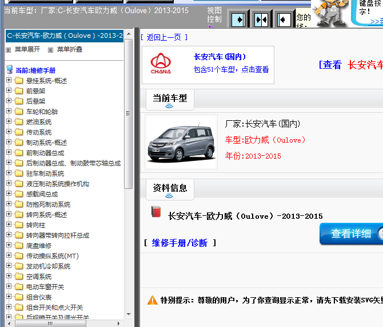383x327 pixels.
Task: Click the folder icon for 空调系统
Action: coord(19,277)
